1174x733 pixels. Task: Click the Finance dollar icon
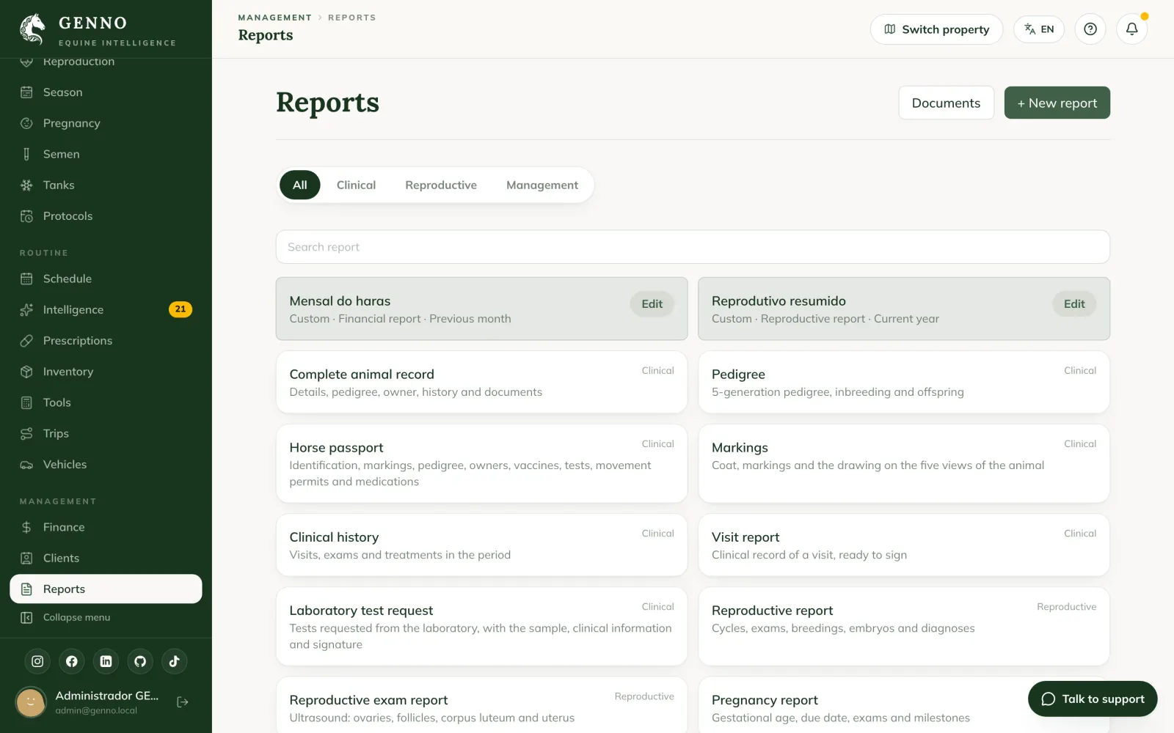26,527
